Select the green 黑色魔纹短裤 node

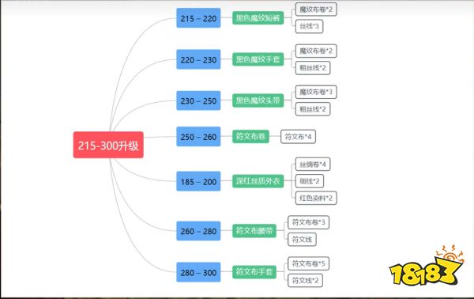pos(258,18)
